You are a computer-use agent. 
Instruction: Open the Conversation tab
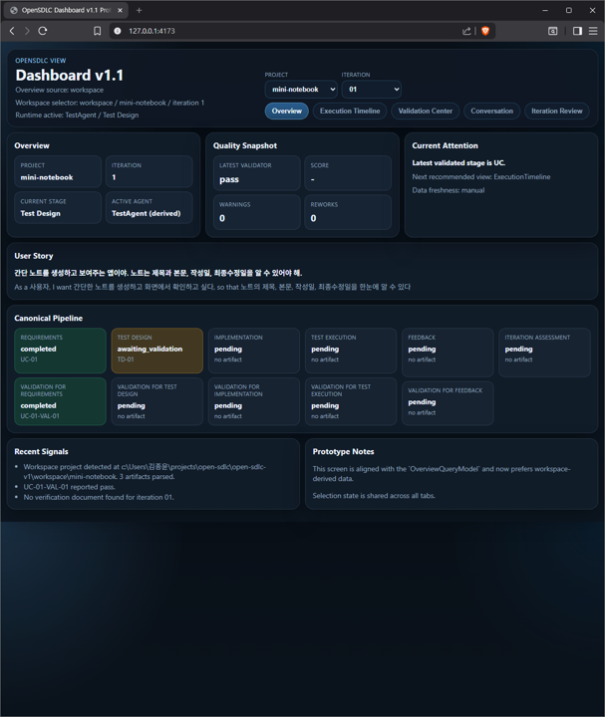(492, 111)
